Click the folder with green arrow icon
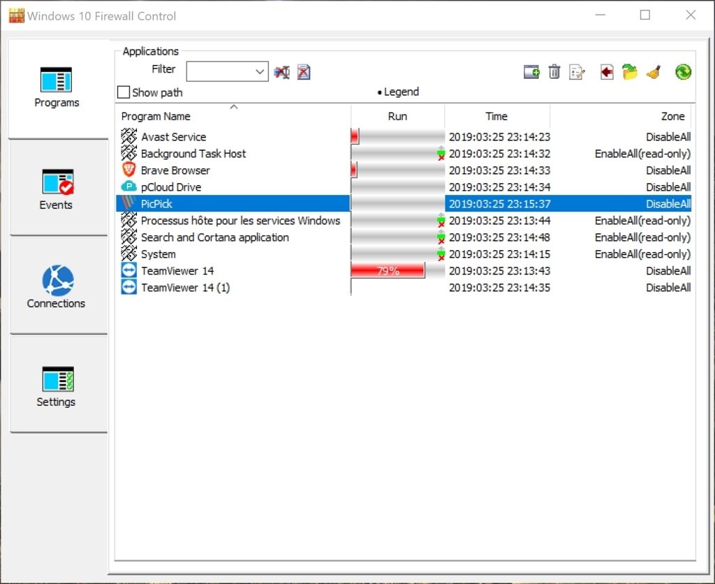Screen dimensions: 715x584 [x=630, y=72]
